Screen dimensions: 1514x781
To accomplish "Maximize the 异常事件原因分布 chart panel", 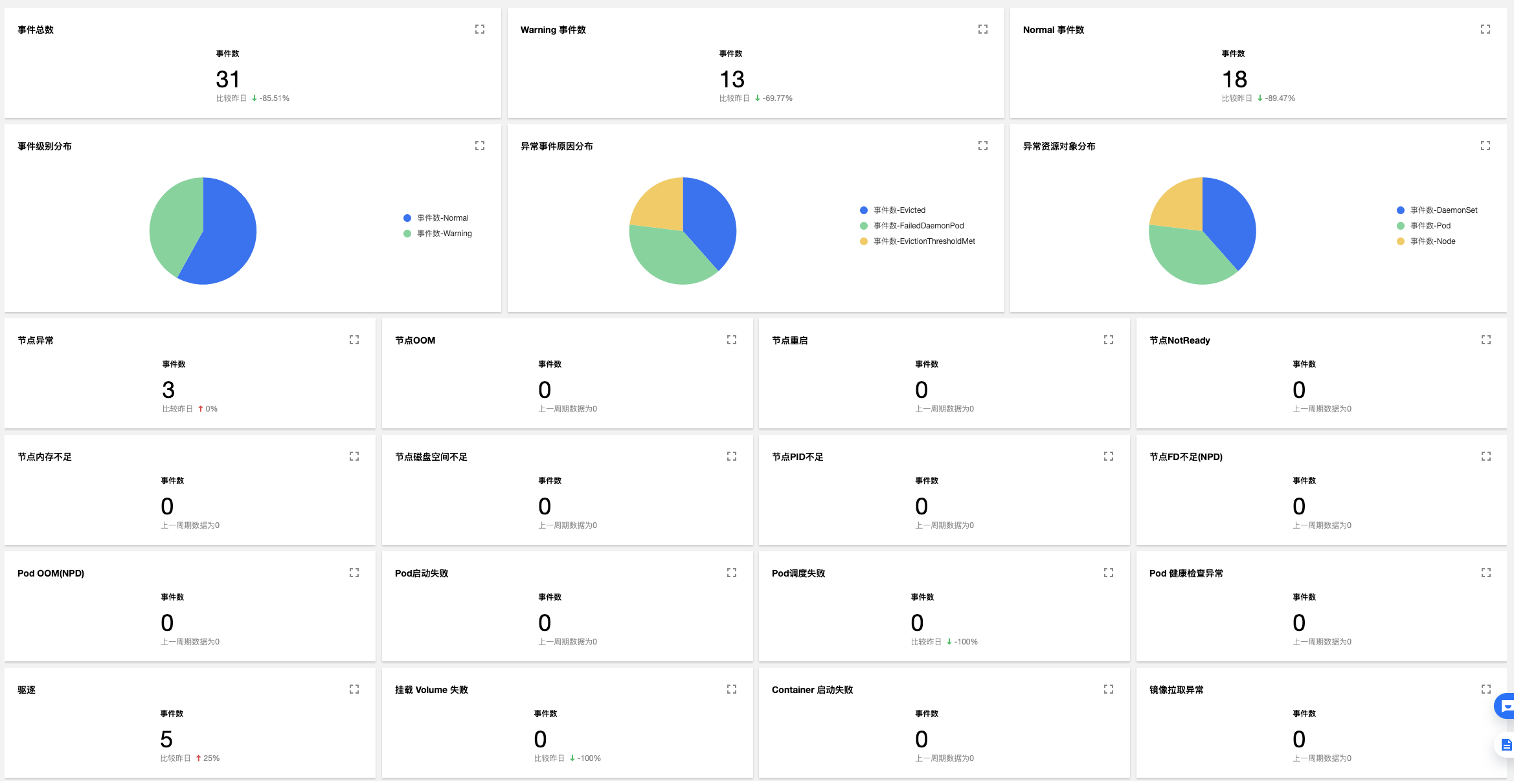I will coord(983,146).
